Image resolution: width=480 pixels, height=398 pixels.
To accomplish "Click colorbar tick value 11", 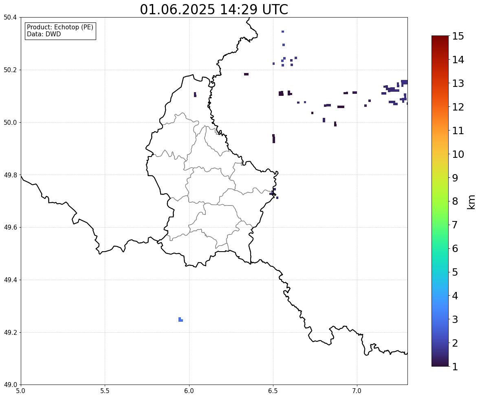I will pyautogui.click(x=458, y=130).
